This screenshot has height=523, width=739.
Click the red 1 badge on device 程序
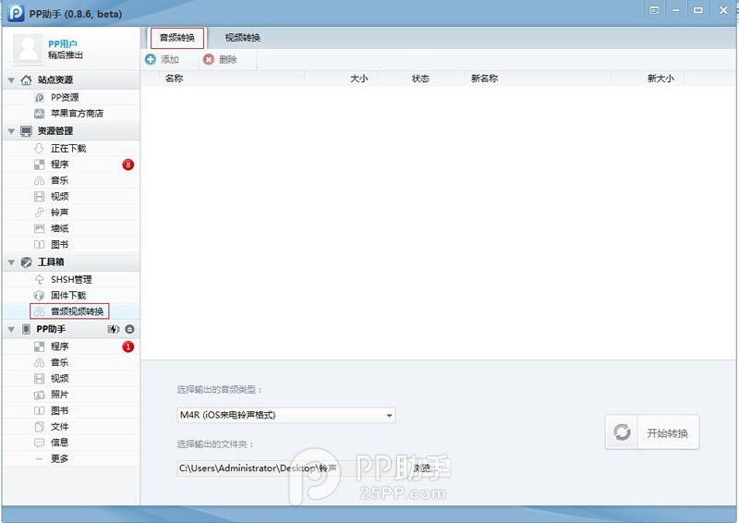(x=127, y=347)
